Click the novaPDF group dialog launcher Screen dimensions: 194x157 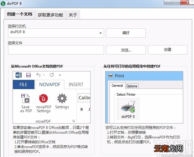(74, 121)
